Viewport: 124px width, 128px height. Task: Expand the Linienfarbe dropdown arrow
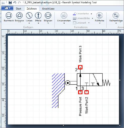(91, 14)
